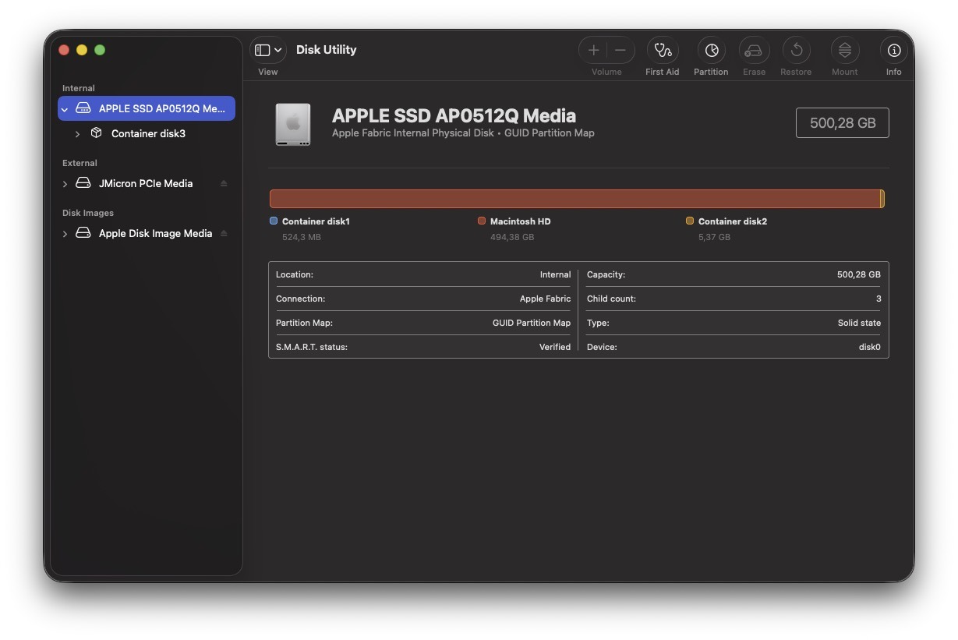Expand JMicron PCIe Media disclosure arrow
958x640 pixels.
coord(65,184)
